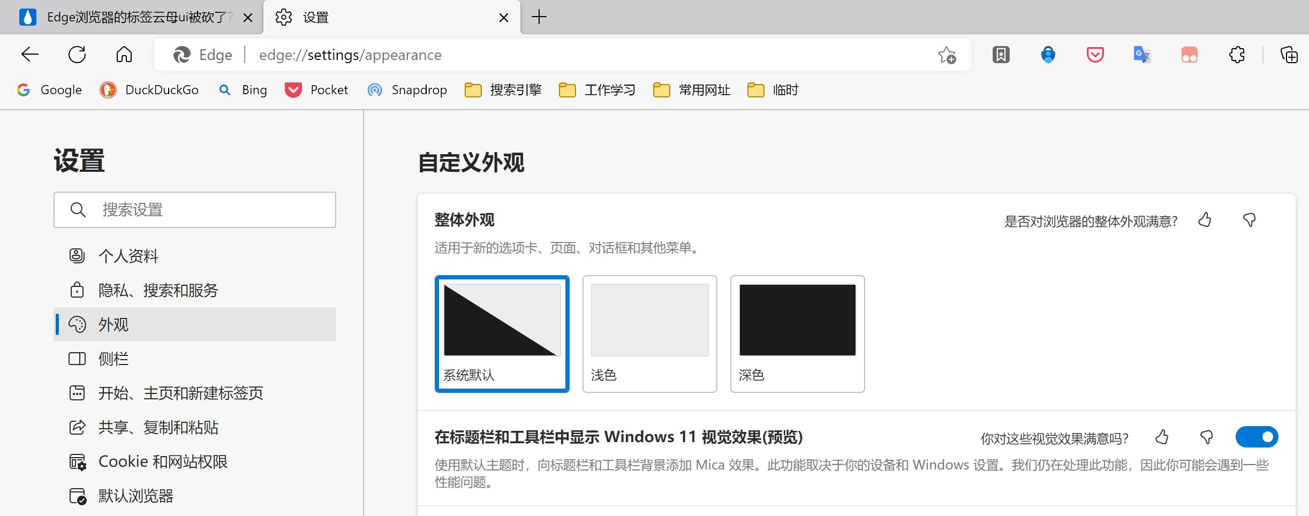Expand the 工作学习 bookmarks folder

click(x=597, y=90)
